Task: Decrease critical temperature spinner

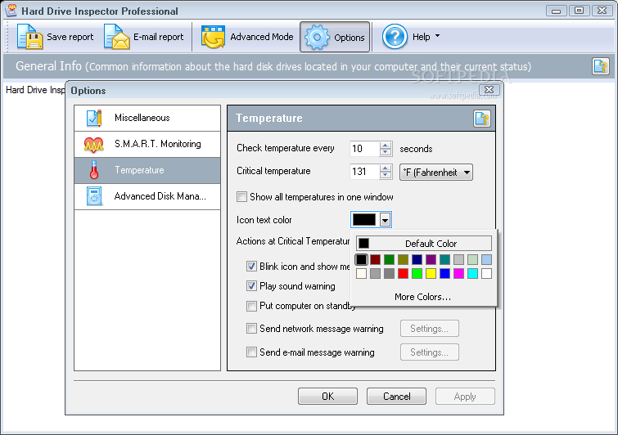Action: tap(386, 175)
